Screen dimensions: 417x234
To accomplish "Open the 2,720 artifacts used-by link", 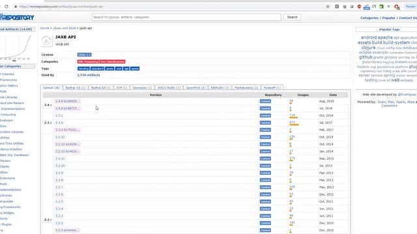I will click(x=89, y=75).
